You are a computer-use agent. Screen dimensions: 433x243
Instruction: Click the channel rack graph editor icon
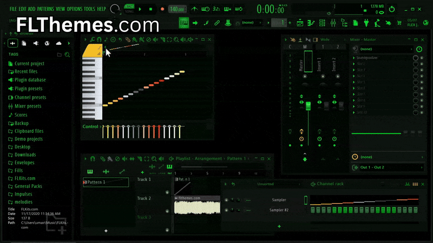tap(408, 184)
